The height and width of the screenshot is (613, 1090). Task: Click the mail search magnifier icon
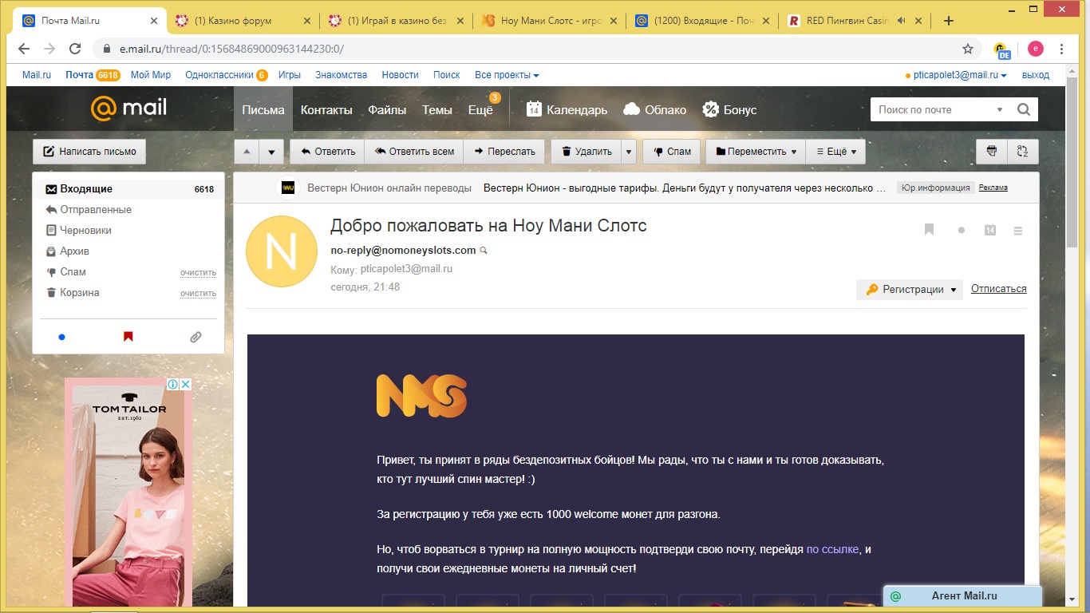[1024, 109]
